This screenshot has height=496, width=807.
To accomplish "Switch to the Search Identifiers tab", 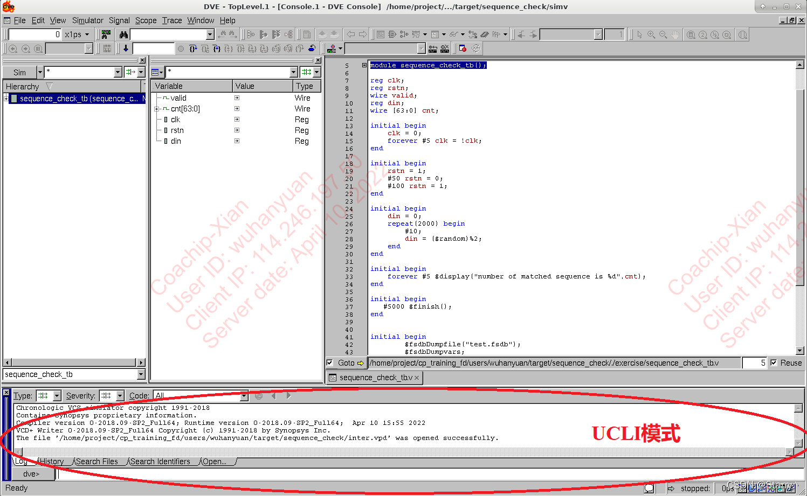I will tap(160, 462).
